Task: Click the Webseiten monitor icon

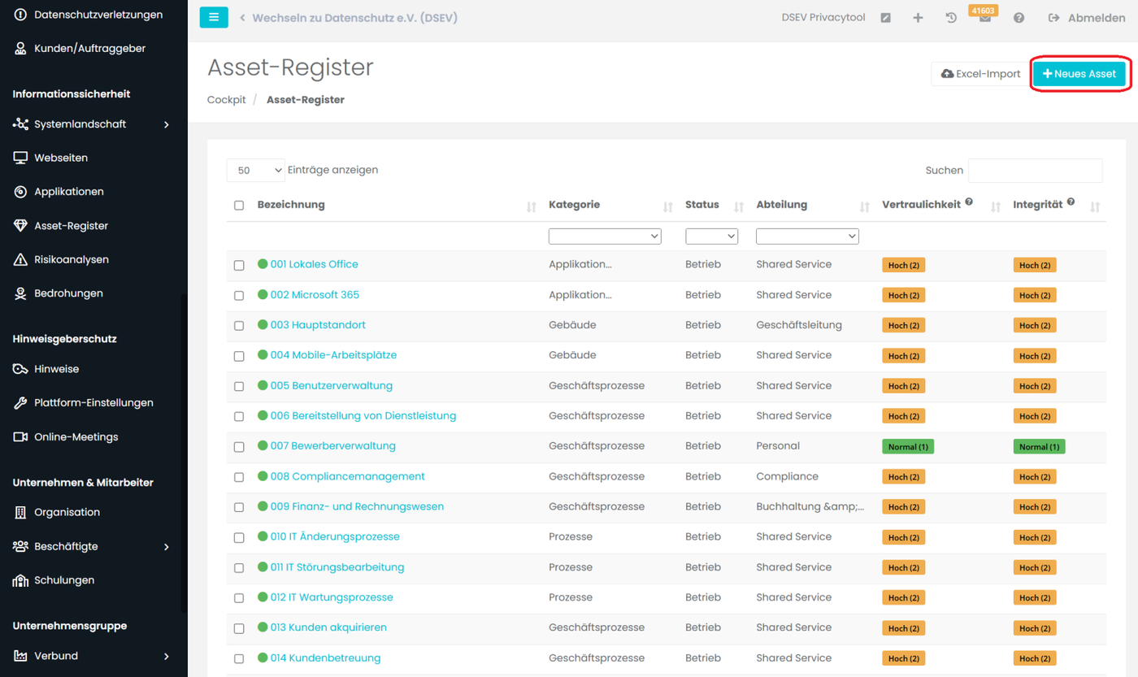Action: pos(20,158)
